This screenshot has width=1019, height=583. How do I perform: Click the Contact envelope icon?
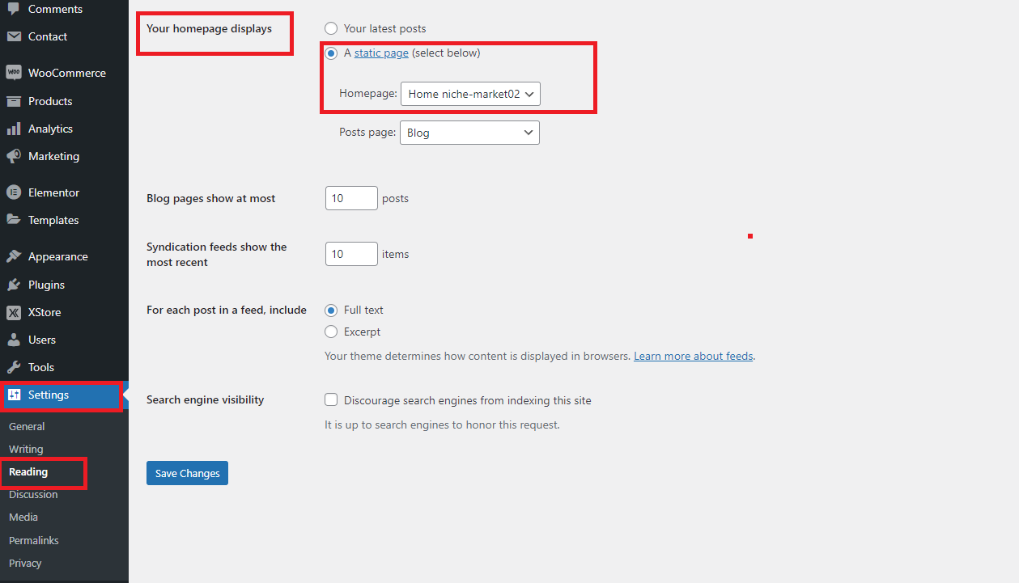click(x=14, y=36)
